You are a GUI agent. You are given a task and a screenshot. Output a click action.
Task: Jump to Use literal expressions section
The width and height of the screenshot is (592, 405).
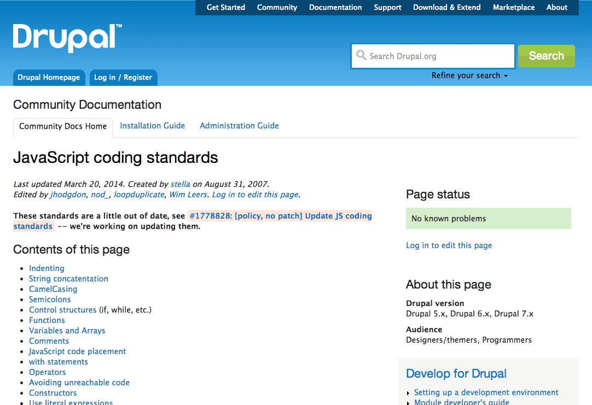[71, 402]
